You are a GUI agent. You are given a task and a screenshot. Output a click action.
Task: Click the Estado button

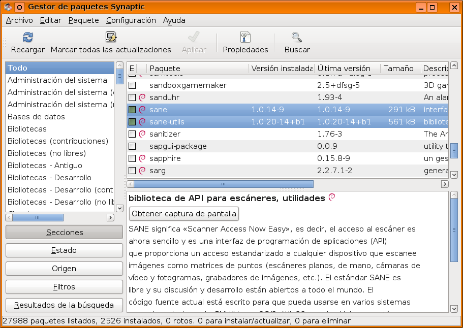coord(64,250)
